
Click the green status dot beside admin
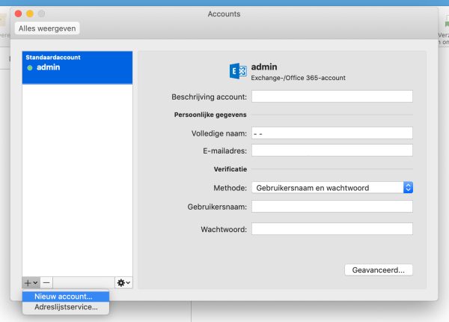coord(30,68)
